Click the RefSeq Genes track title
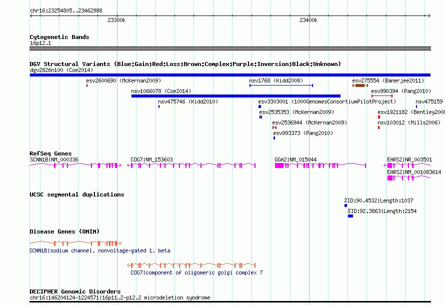This screenshot has width=445, height=305. (x=50, y=153)
